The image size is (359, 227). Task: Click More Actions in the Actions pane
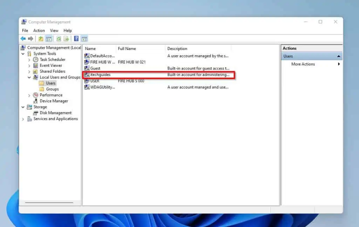[x=302, y=64]
